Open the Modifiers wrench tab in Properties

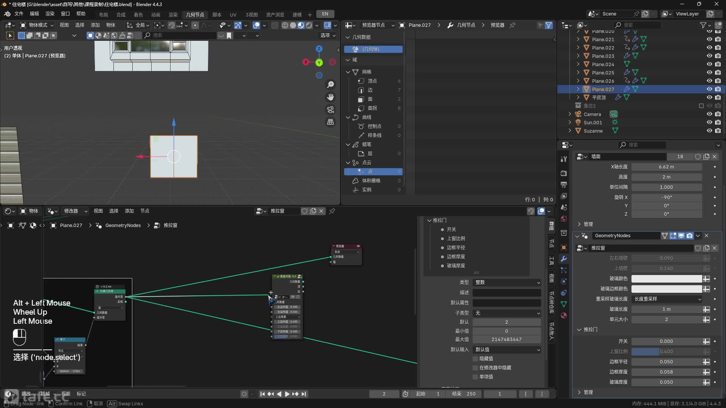[564, 259]
